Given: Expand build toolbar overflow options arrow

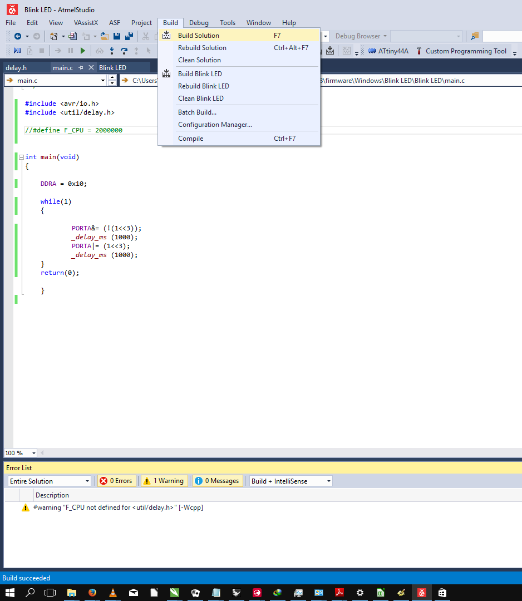Looking at the screenshot, I should tap(356, 53).
